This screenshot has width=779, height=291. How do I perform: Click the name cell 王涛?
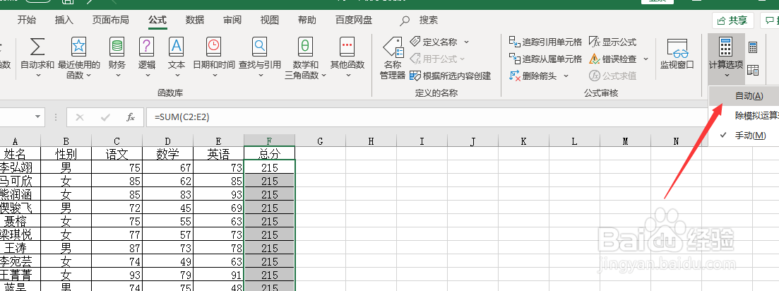point(20,248)
